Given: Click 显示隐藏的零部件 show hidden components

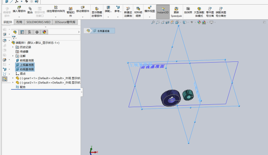Looking at the screenshot, I should 97,12.
